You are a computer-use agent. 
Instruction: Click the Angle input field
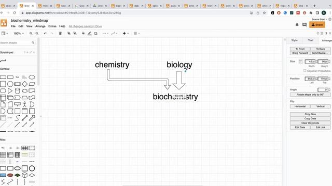(323, 90)
